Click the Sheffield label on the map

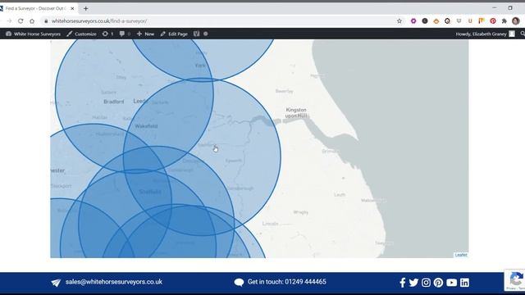[150, 192]
